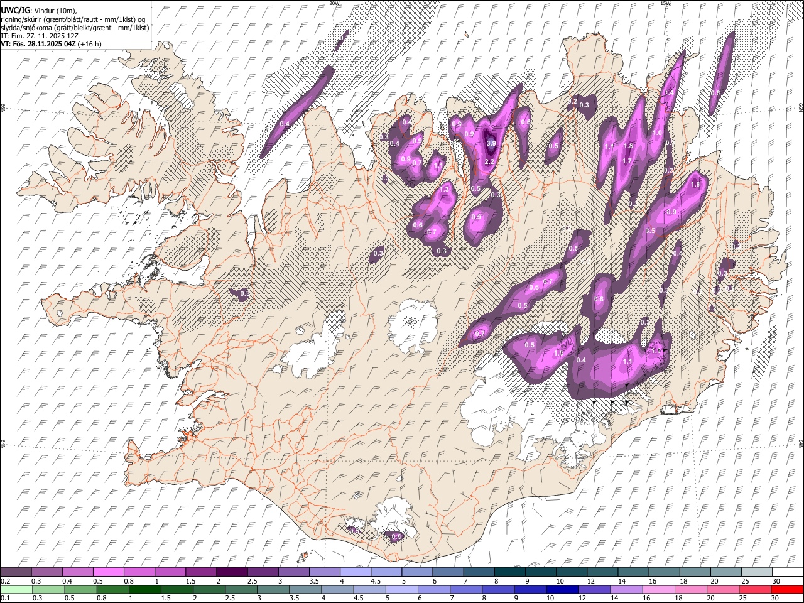This screenshot has width=804, height=603.
Task: Click the "0.2" label in upper legend
Action: pos(5,581)
